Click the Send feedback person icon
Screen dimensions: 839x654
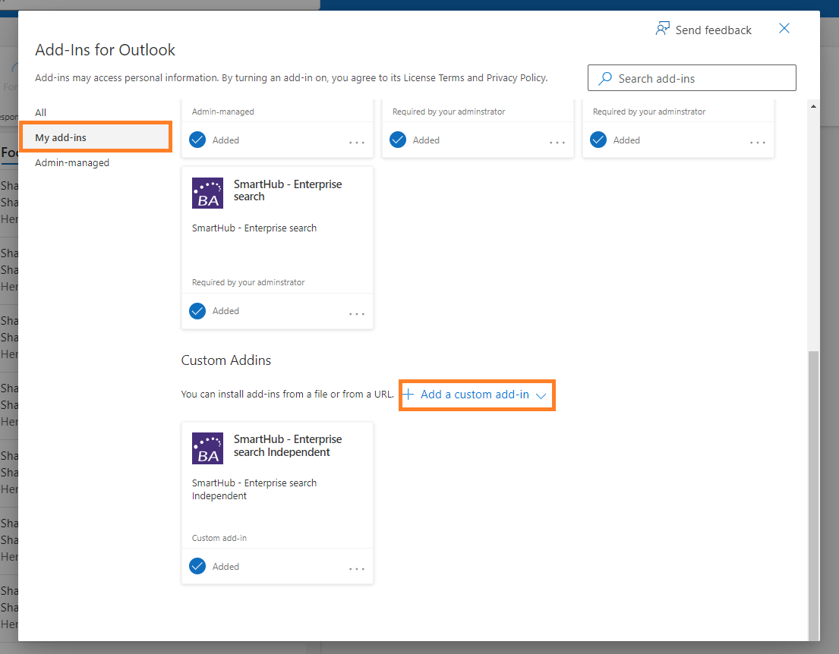pos(663,29)
